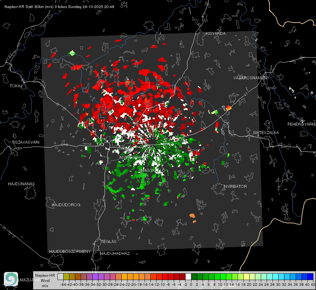Click the 'm/s' unit label
This screenshot has width=316, height=290.
[45, 286]
